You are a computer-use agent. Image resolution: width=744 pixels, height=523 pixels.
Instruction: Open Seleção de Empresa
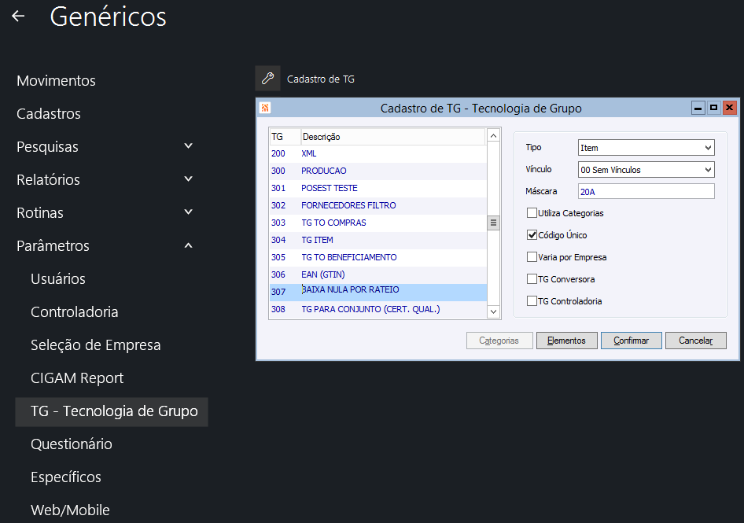(x=95, y=345)
